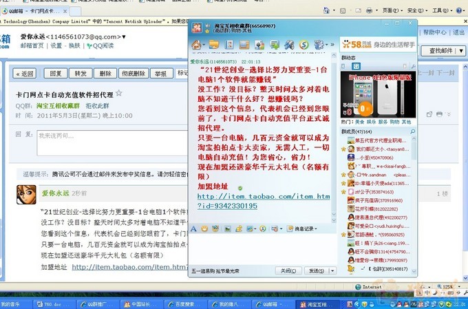Open the group settings gear icon
Viewport: 468px width, 309px height.
[319, 45]
